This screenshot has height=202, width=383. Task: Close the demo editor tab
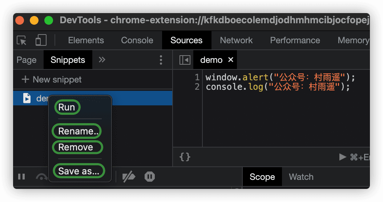tap(230, 60)
